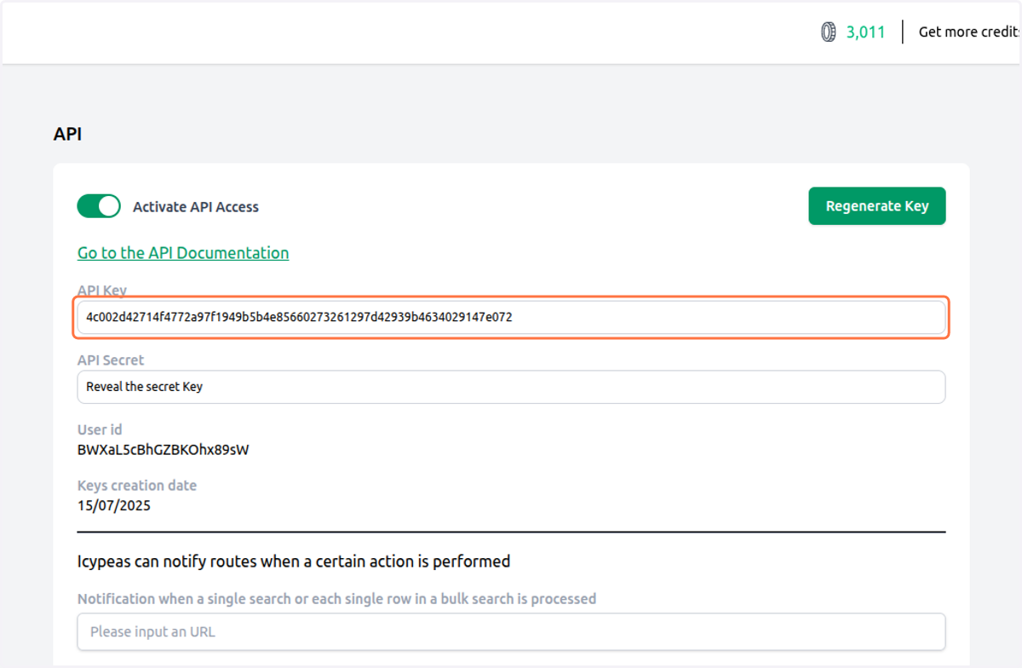Click the API Secret label

(111, 360)
